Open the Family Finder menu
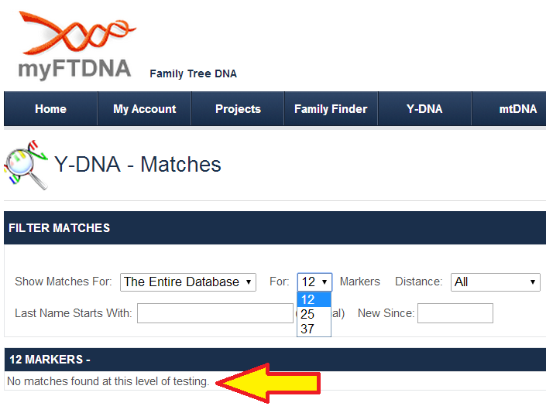The height and width of the screenshot is (413, 546). tap(331, 109)
